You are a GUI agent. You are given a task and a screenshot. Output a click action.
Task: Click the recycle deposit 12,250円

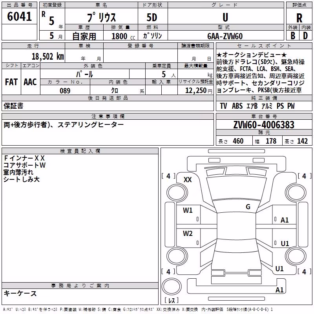pyautogui.click(x=199, y=91)
